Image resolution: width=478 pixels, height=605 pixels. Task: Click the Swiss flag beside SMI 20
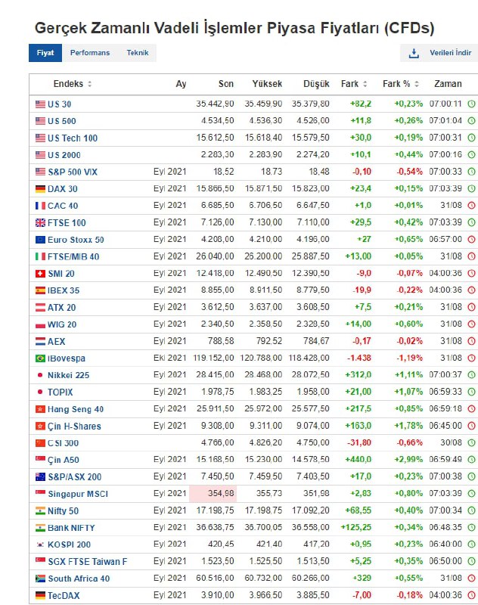(40, 274)
